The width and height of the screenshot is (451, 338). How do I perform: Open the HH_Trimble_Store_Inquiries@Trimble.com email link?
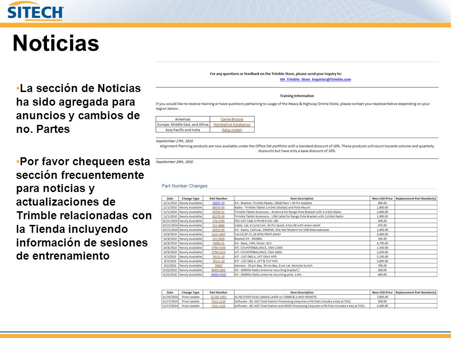point(315,79)
